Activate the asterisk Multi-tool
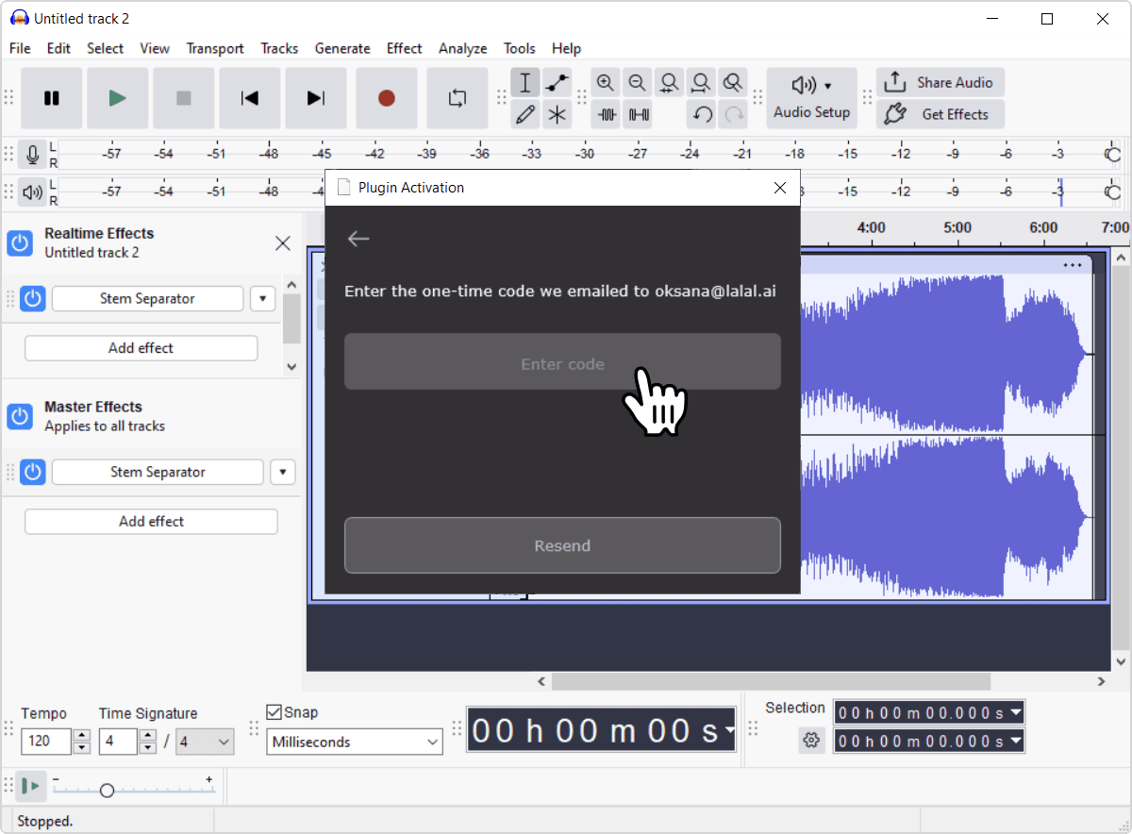This screenshot has width=1132, height=834. (558, 115)
